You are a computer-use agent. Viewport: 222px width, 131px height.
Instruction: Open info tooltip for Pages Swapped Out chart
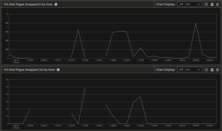[x=58, y=70]
